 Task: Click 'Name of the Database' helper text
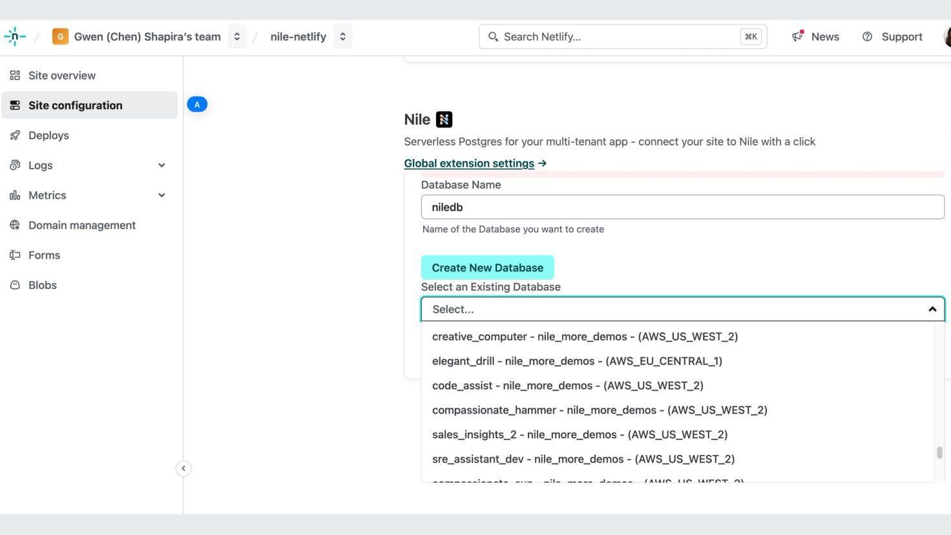pyautogui.click(x=513, y=229)
